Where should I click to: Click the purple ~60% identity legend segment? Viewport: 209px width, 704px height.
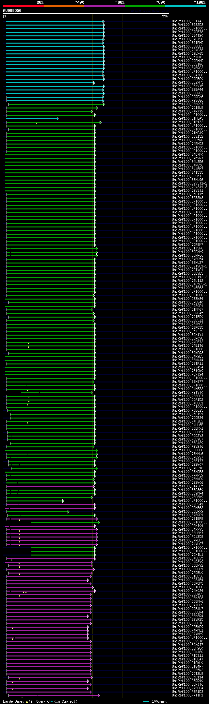[104, 6]
